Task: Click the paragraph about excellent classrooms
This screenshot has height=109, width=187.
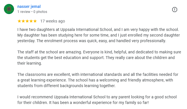Action: pyautogui.click(x=98, y=80)
